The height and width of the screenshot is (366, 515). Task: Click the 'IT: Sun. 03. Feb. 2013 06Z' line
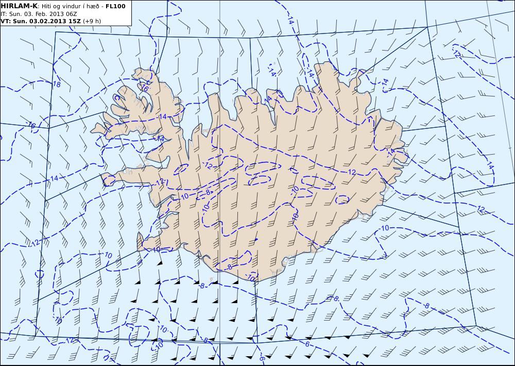tap(39, 14)
